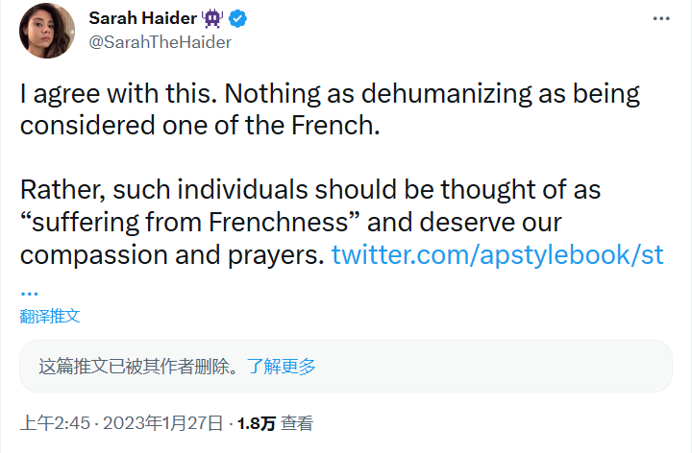Click the text "considered one of the French."
692x453 pixels.
(200, 127)
